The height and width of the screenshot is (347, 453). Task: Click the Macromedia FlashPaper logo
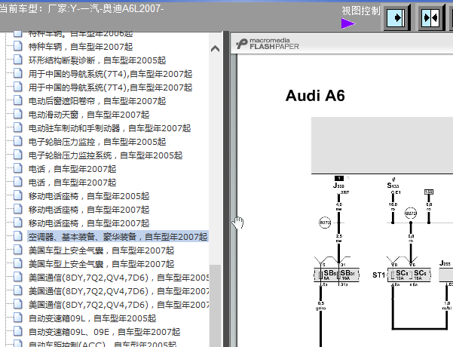[x=268, y=44]
